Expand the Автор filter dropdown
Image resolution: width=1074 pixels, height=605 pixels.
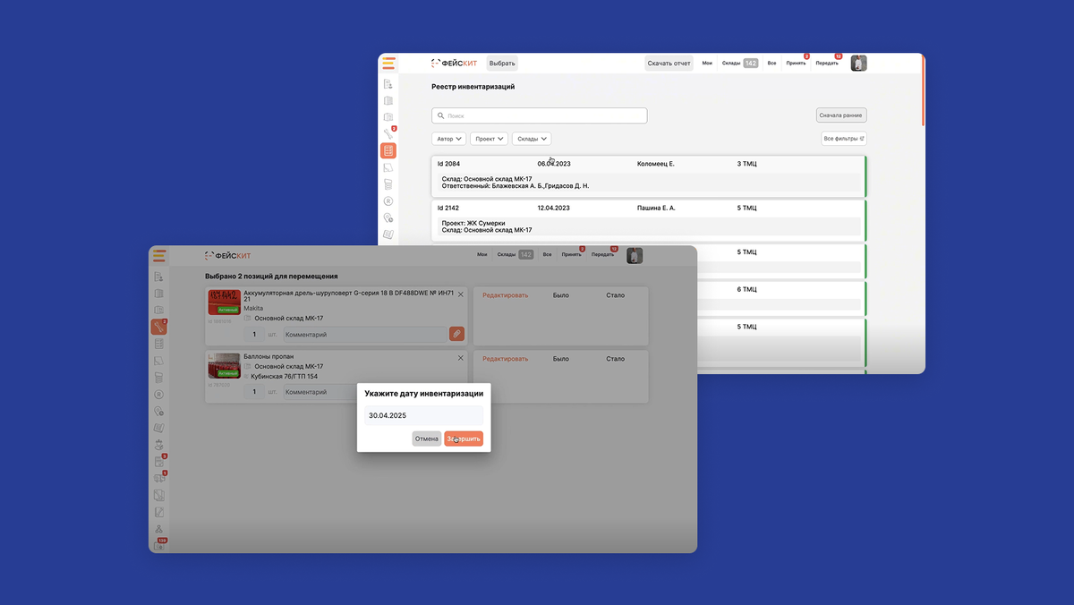tap(449, 139)
